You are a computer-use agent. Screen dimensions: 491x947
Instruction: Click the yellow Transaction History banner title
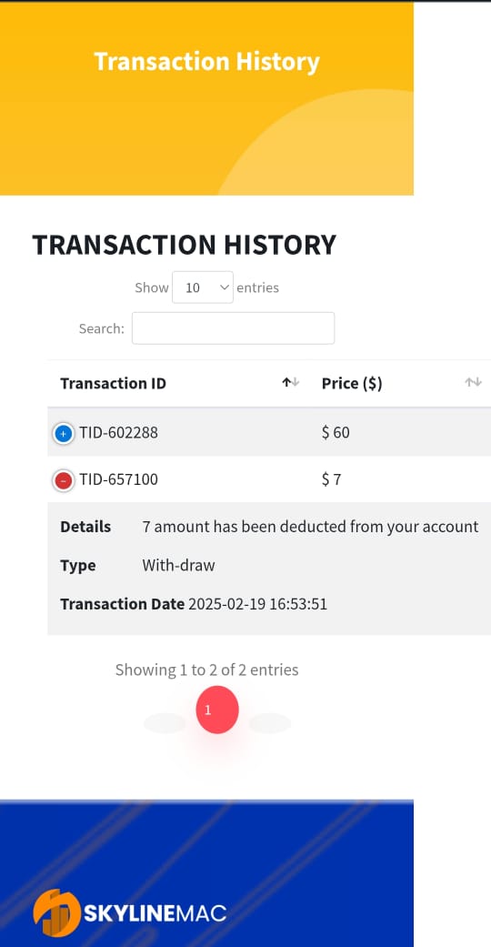point(206,62)
